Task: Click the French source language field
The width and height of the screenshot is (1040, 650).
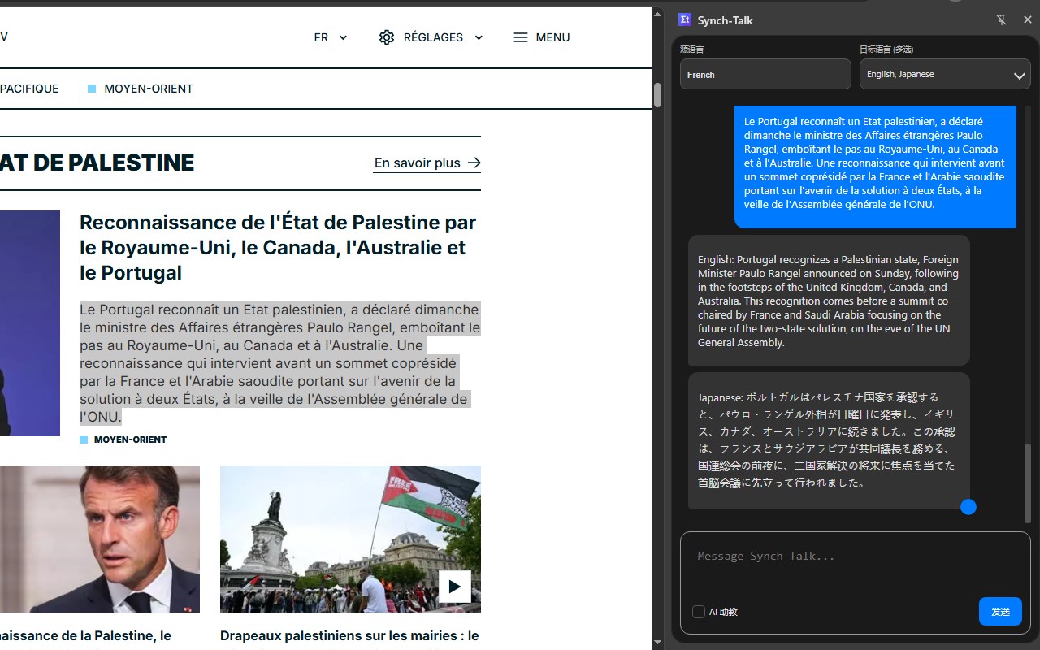Action: point(765,75)
